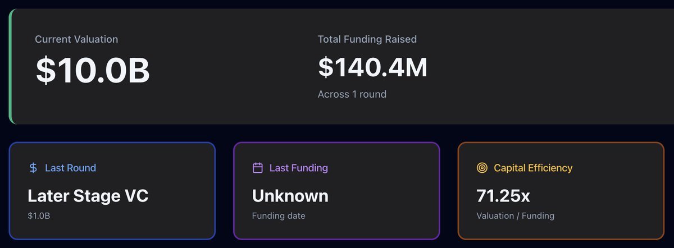
Task: Click the $140.4M funding amount
Action: click(372, 67)
